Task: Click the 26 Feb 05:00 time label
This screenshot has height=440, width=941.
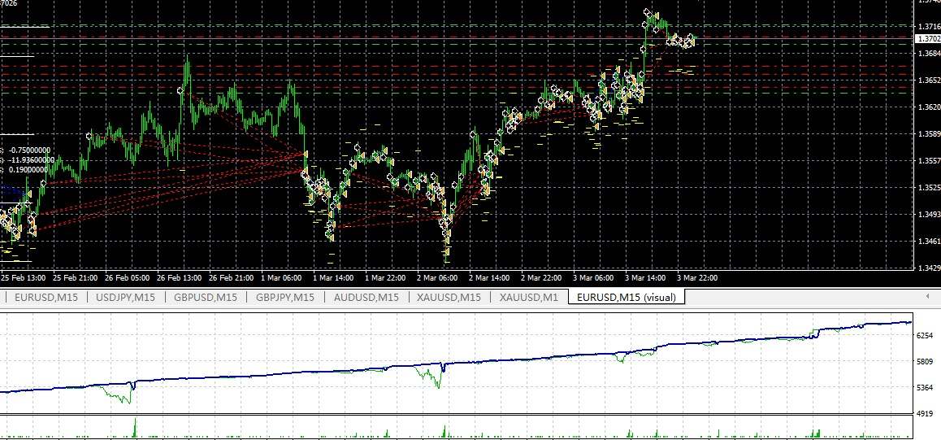Action: pos(128,278)
